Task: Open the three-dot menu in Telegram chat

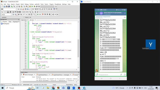Action: pyautogui.click(x=125, y=13)
